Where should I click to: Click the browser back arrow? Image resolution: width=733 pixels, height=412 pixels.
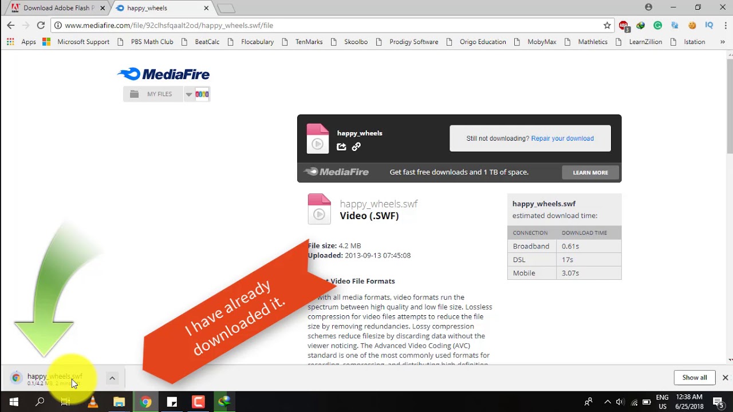click(10, 25)
